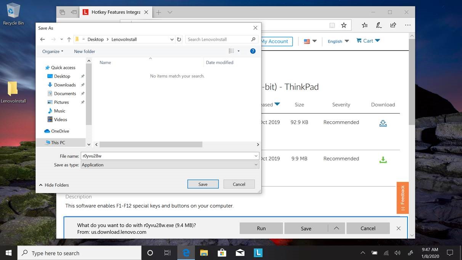Open Microsoft Edge from taskbar

click(x=186, y=253)
